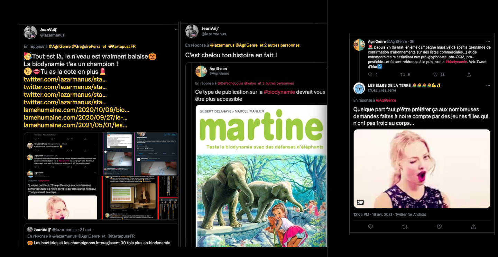498x257 pixels.
Task: Open the lamehumaine.com/2020/09/27 link
Action: tap(76, 117)
